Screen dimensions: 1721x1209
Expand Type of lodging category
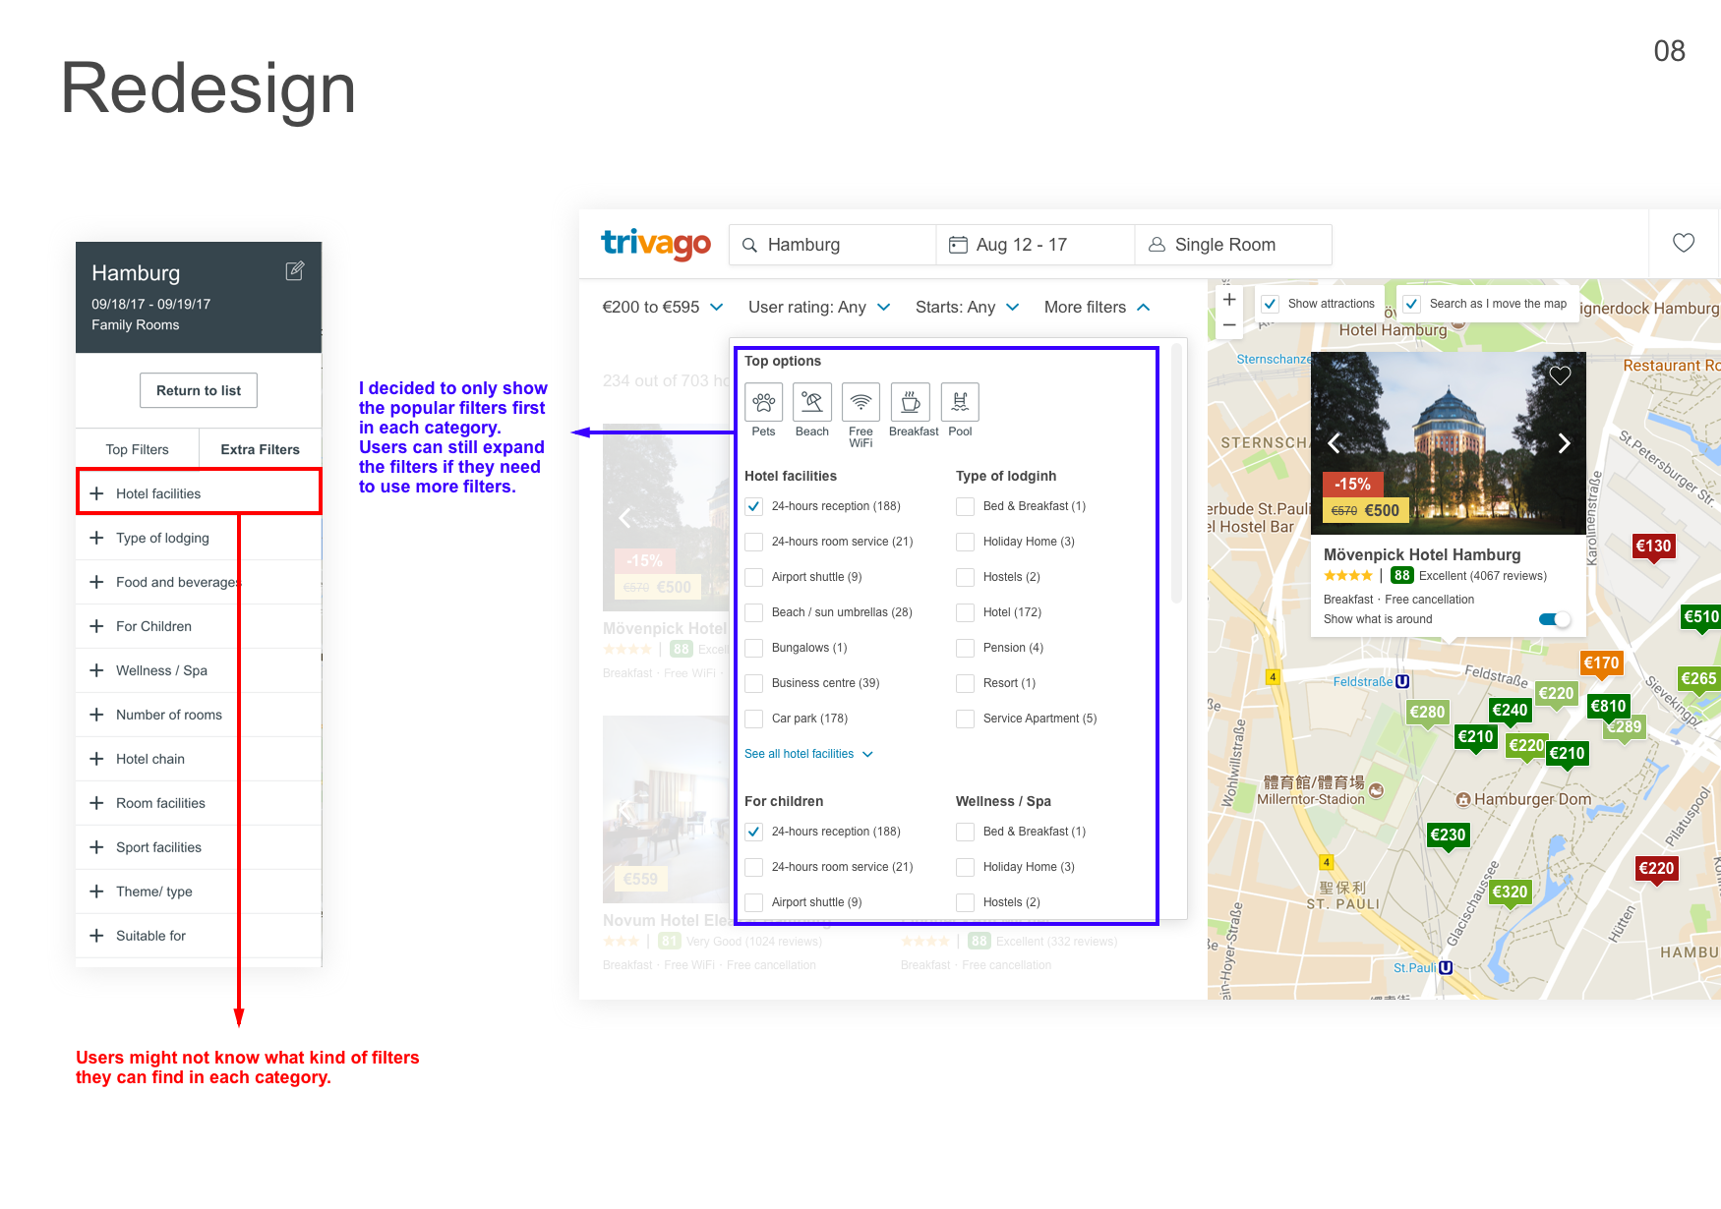point(199,538)
